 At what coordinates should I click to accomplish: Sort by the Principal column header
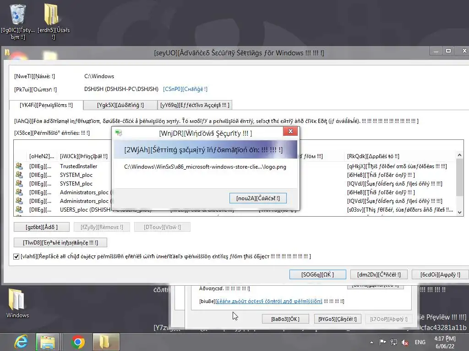(84, 156)
